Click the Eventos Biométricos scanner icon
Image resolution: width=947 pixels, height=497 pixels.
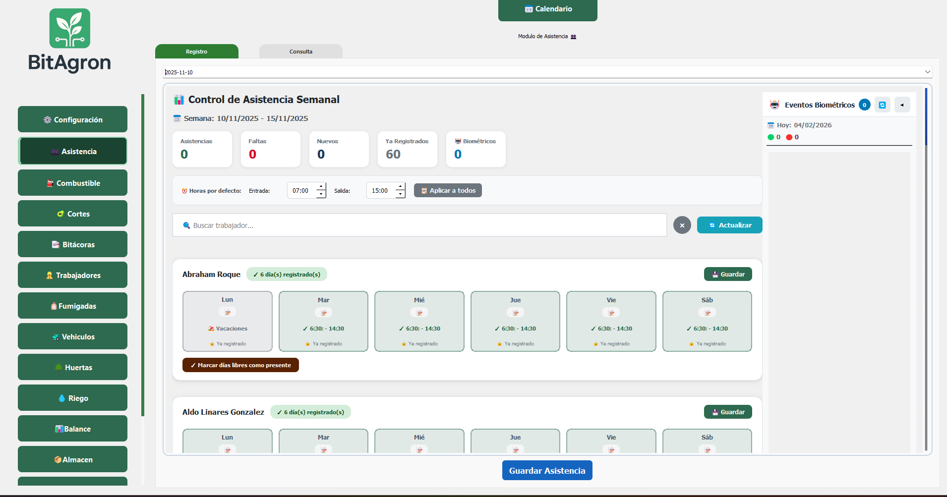pyautogui.click(x=774, y=105)
